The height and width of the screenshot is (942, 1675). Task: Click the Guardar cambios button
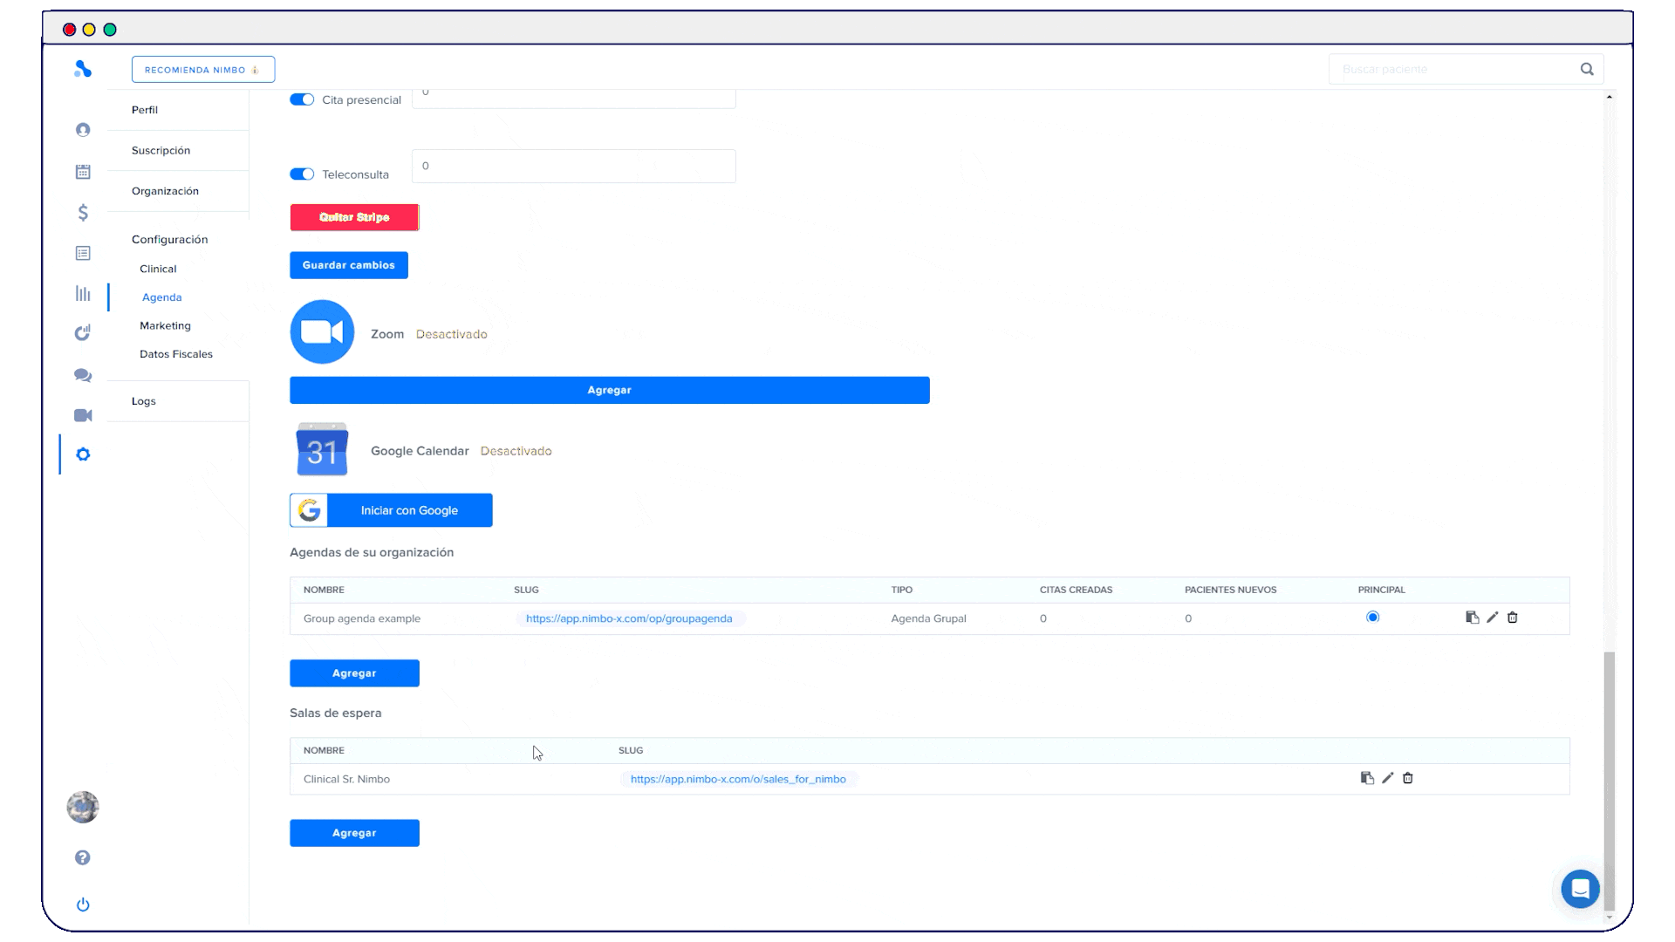(x=348, y=265)
